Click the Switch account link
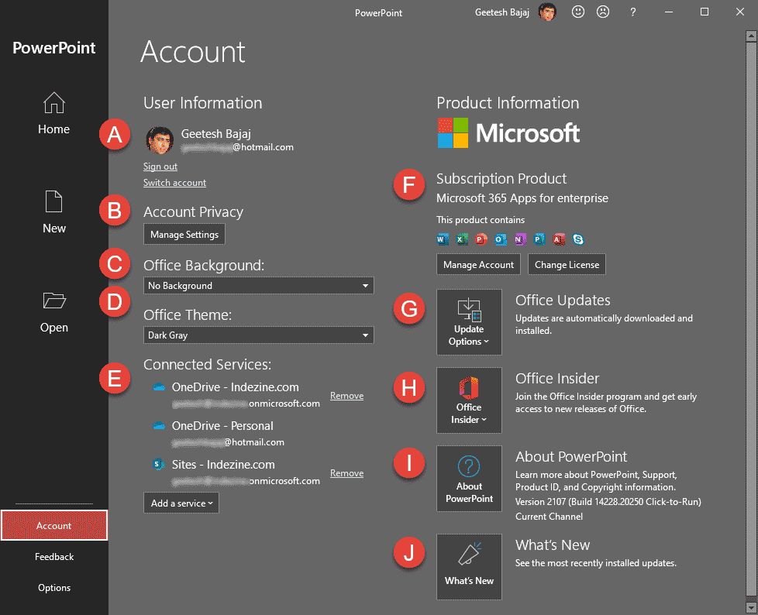This screenshot has height=615, width=758. coord(174,183)
